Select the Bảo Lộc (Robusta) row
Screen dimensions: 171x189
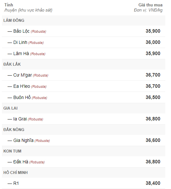(84, 31)
